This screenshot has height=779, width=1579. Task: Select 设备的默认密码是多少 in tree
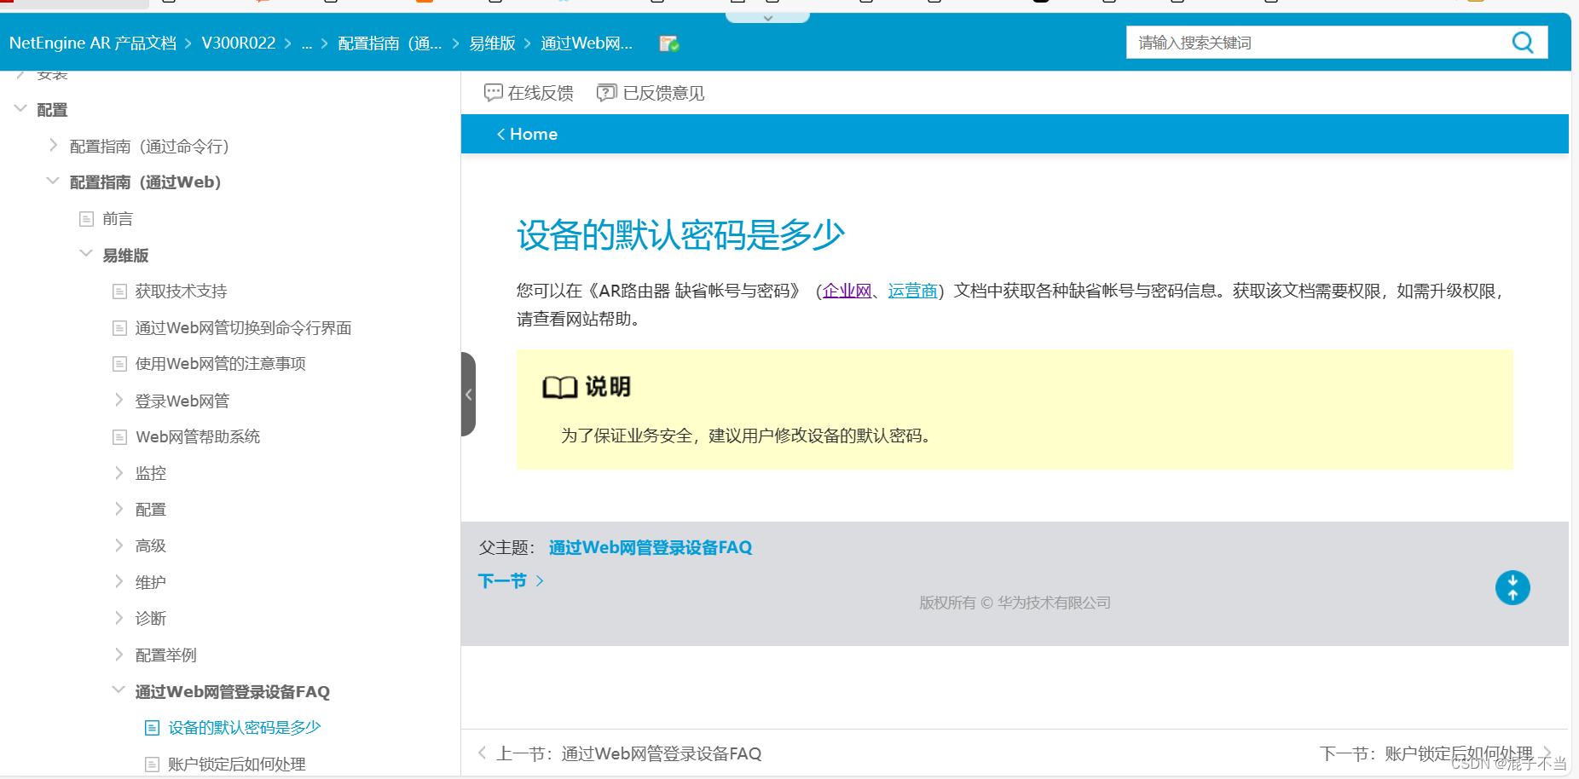(244, 728)
